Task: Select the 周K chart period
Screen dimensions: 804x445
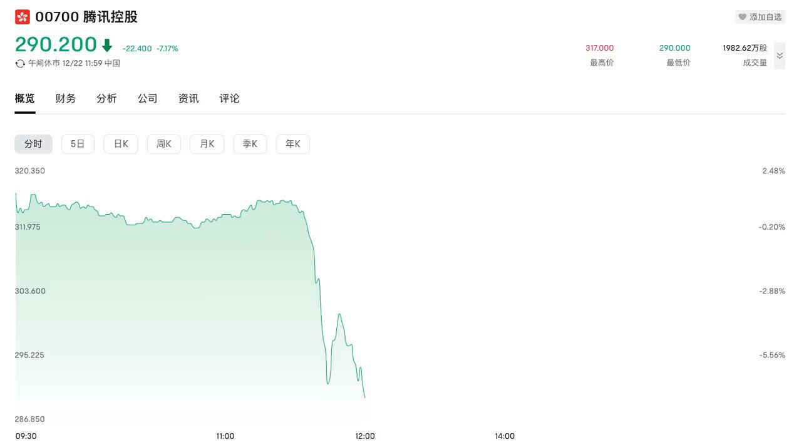Action: (164, 144)
